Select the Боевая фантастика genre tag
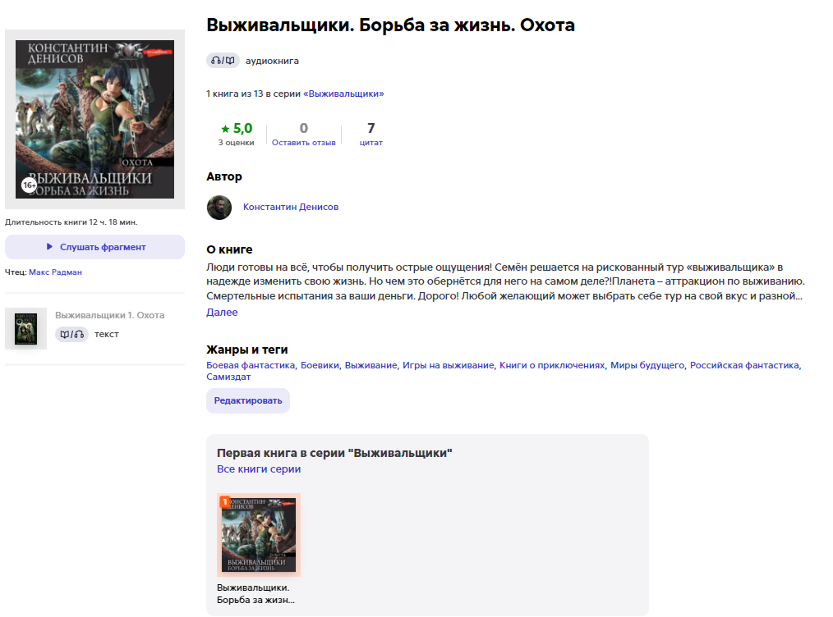The width and height of the screenshot is (833, 617). [x=251, y=366]
